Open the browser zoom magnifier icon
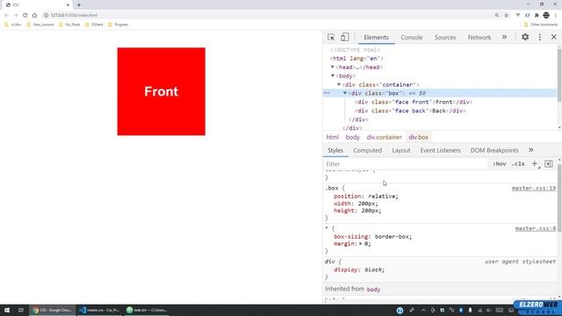Image resolution: width=562 pixels, height=316 pixels. click(496, 15)
